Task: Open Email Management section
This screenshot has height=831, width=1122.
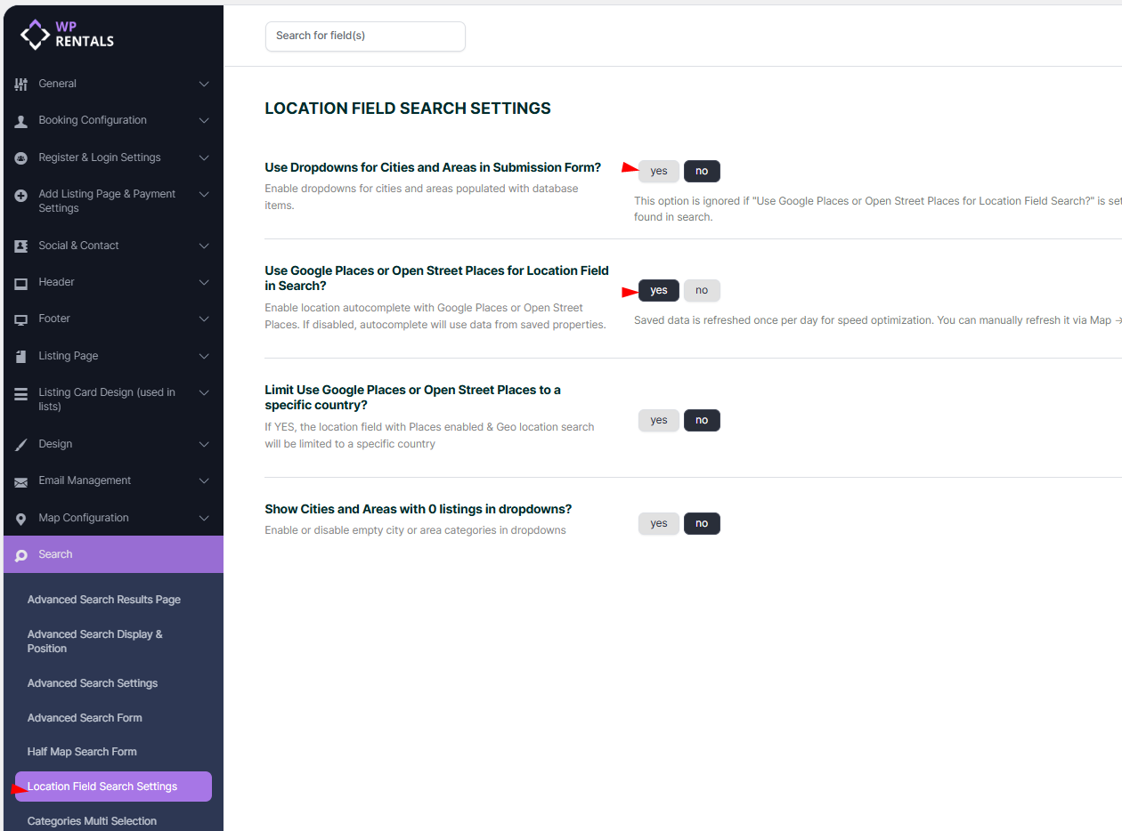Action: coord(113,480)
